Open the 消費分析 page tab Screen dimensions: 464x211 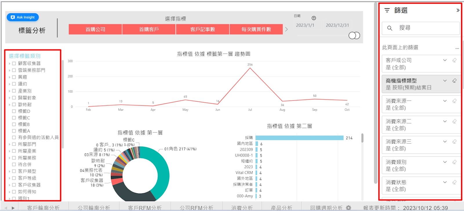pos(242,208)
